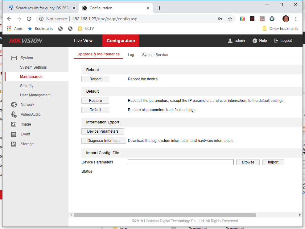
Task: Click the System monitor icon in sidebar
Action: click(x=14, y=58)
